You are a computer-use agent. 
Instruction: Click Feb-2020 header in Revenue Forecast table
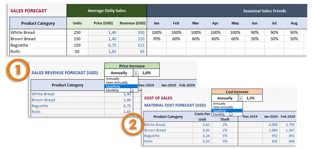187,85
